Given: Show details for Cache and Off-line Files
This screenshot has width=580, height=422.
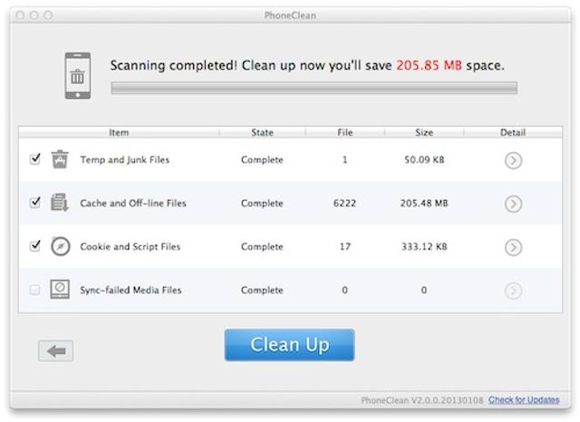Looking at the screenshot, I should coord(513,204).
